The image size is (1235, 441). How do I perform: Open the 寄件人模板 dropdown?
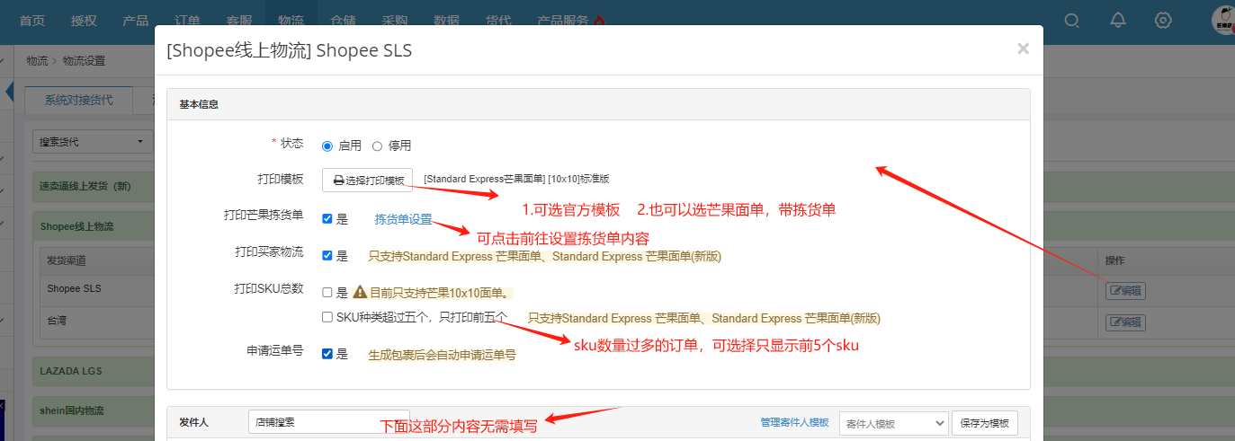point(894,423)
